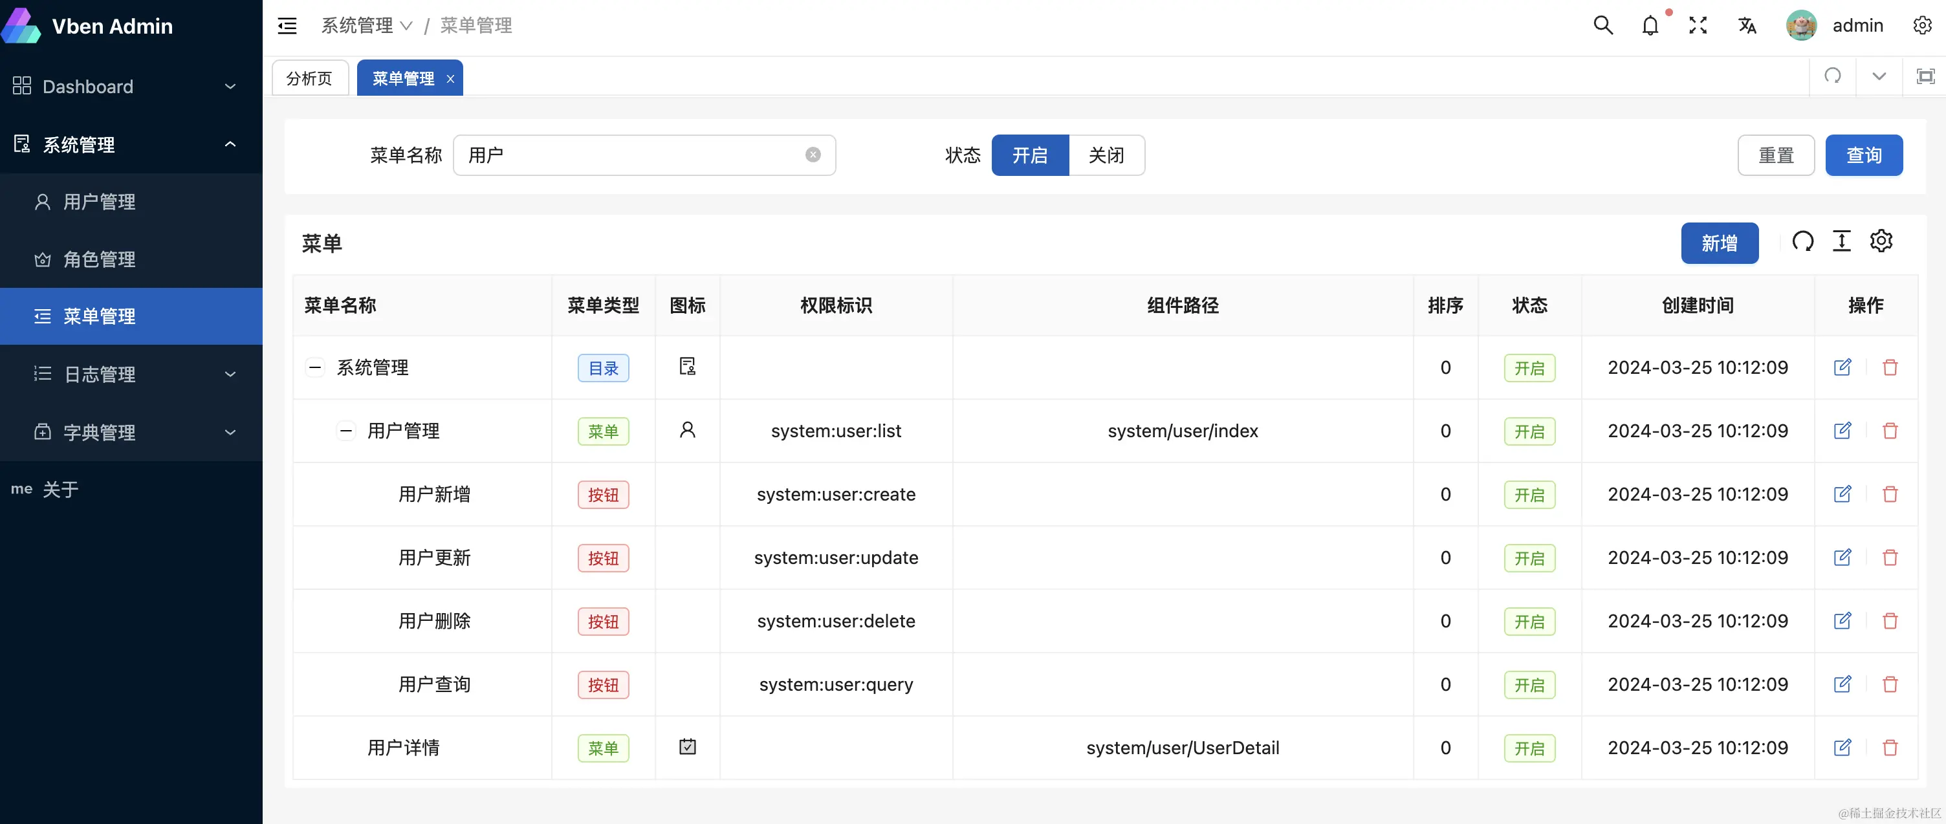The image size is (1946, 824).
Task: Collapse the 用户管理 tree row
Action: coord(346,431)
